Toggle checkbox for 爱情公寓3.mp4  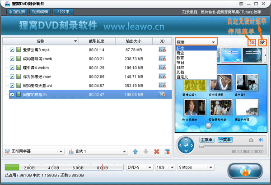pyautogui.click(x=12, y=50)
